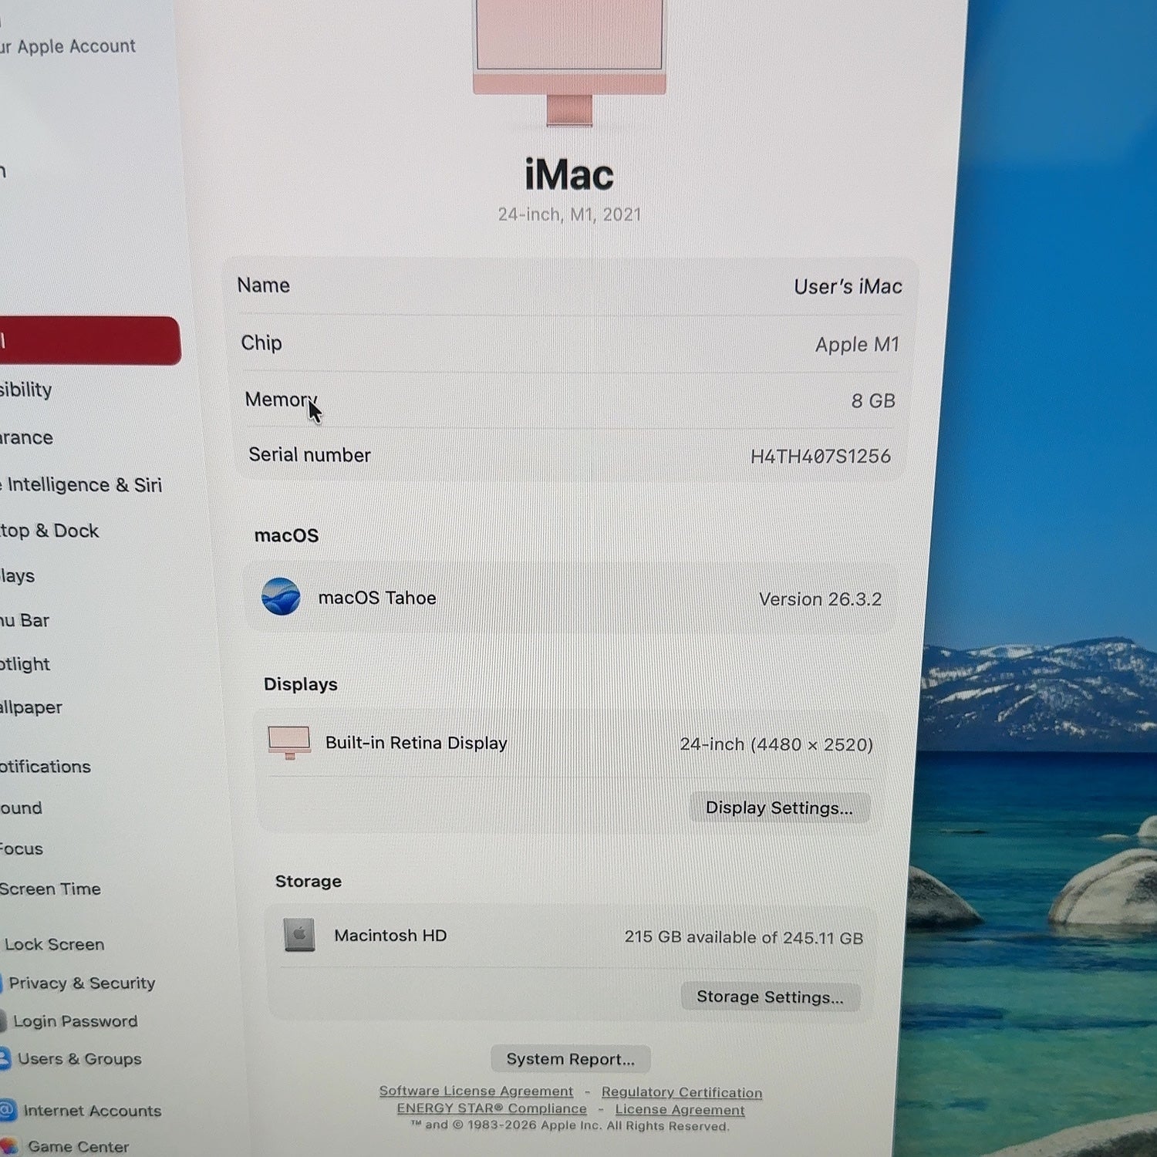
Task: Click "215 GB available of 245.11 GB"
Action: 744,937
